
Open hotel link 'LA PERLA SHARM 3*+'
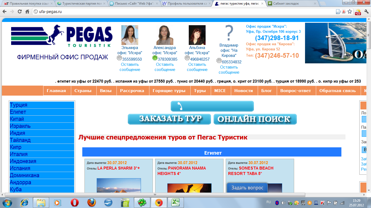(119, 168)
